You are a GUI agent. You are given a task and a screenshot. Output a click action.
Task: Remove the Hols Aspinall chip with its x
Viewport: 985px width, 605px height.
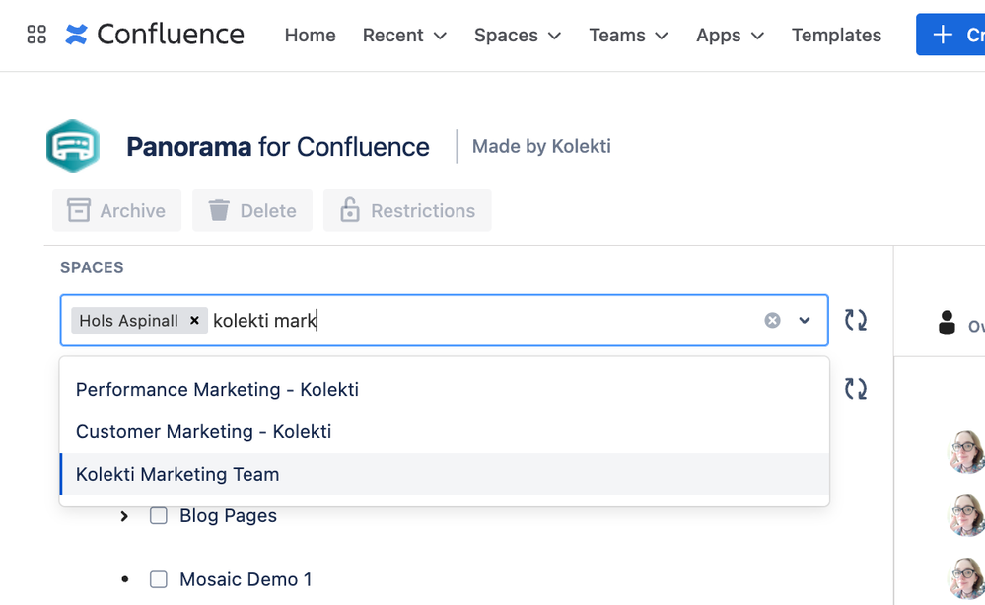194,320
